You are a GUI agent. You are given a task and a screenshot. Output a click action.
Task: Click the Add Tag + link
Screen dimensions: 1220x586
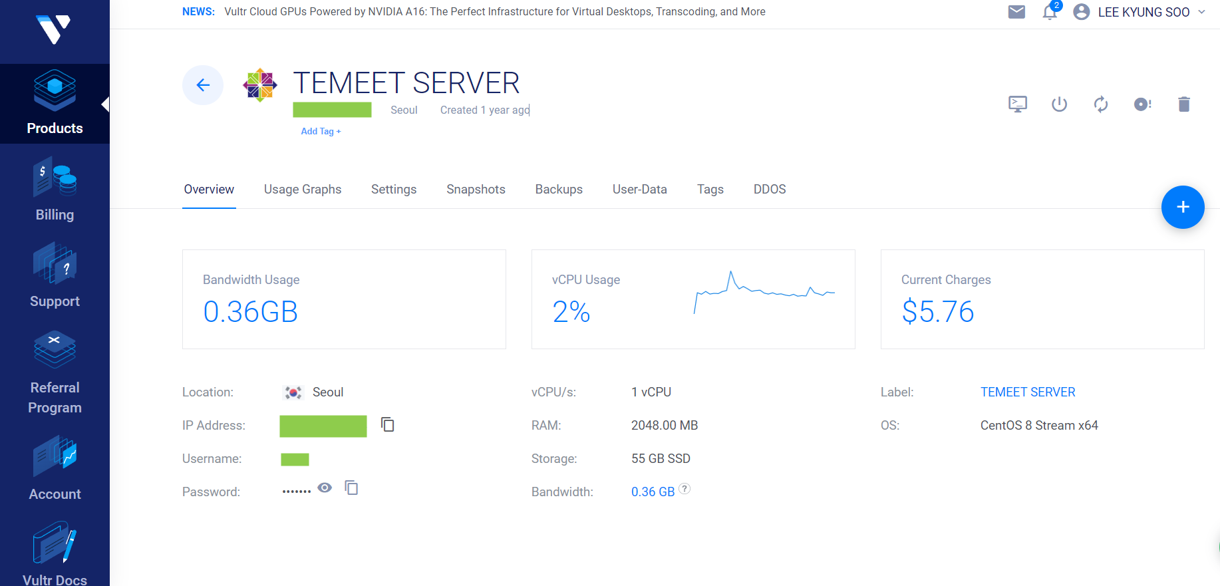(x=321, y=131)
